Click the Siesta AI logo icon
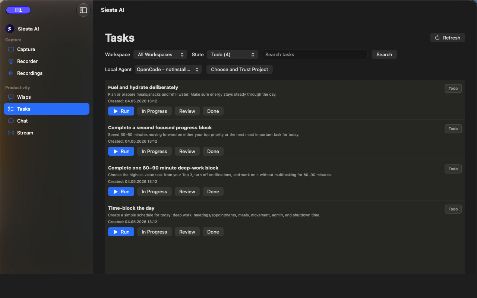The width and height of the screenshot is (477, 298). click(x=10, y=29)
